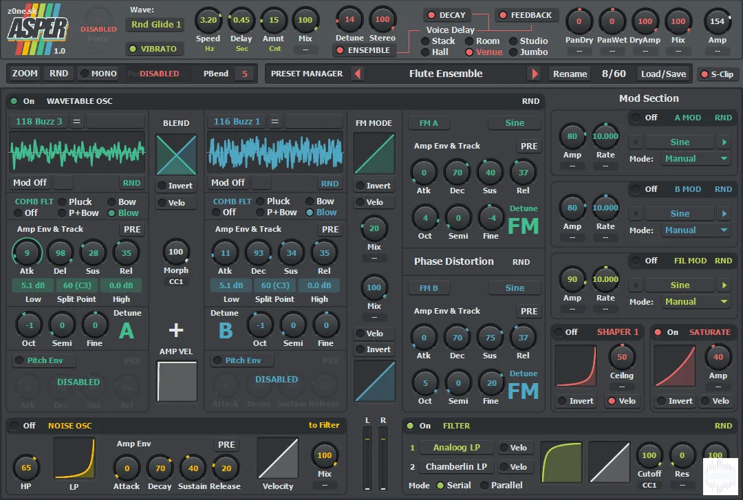Open the Load/Save menu
The width and height of the screenshot is (743, 500).
[663, 74]
